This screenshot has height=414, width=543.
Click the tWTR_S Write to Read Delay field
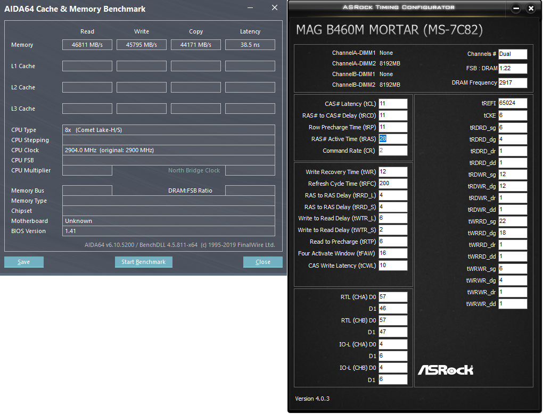[x=393, y=230]
